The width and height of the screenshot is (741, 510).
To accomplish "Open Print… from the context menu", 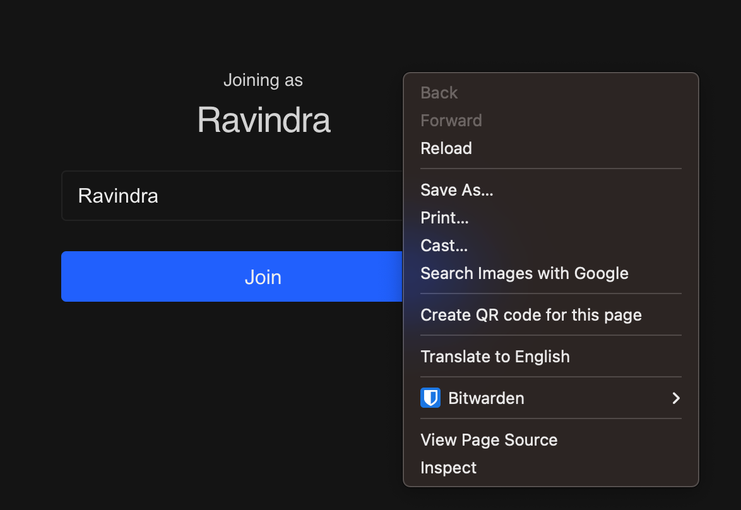I will 445,218.
